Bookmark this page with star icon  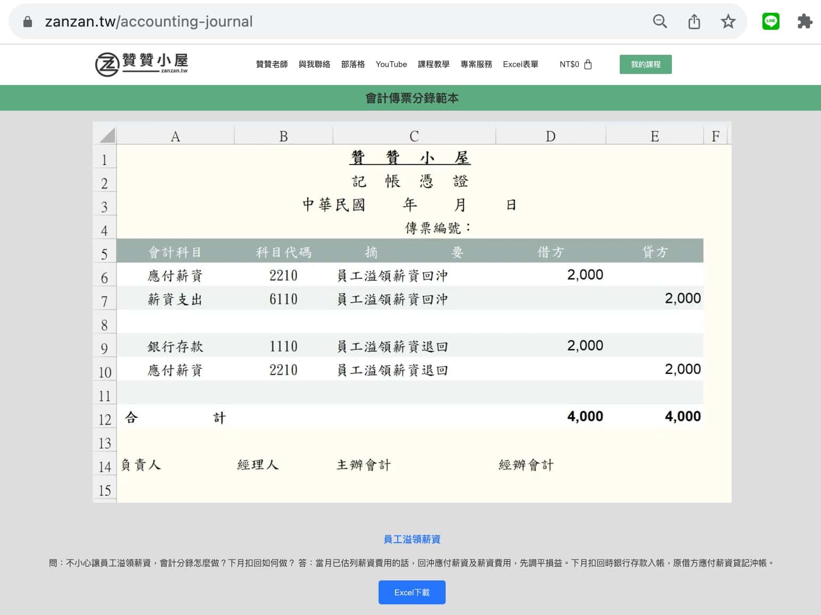(x=728, y=21)
